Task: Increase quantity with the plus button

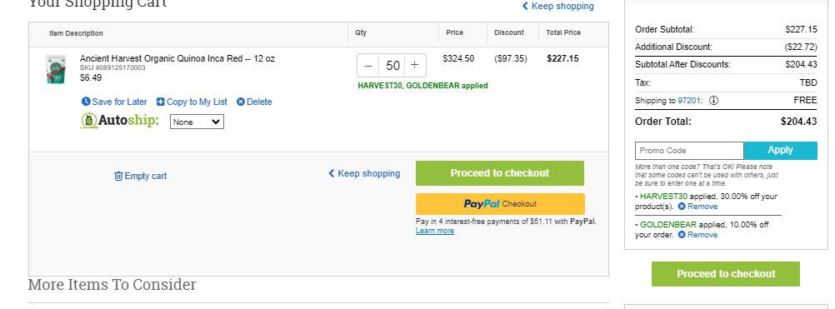Action: click(x=415, y=66)
